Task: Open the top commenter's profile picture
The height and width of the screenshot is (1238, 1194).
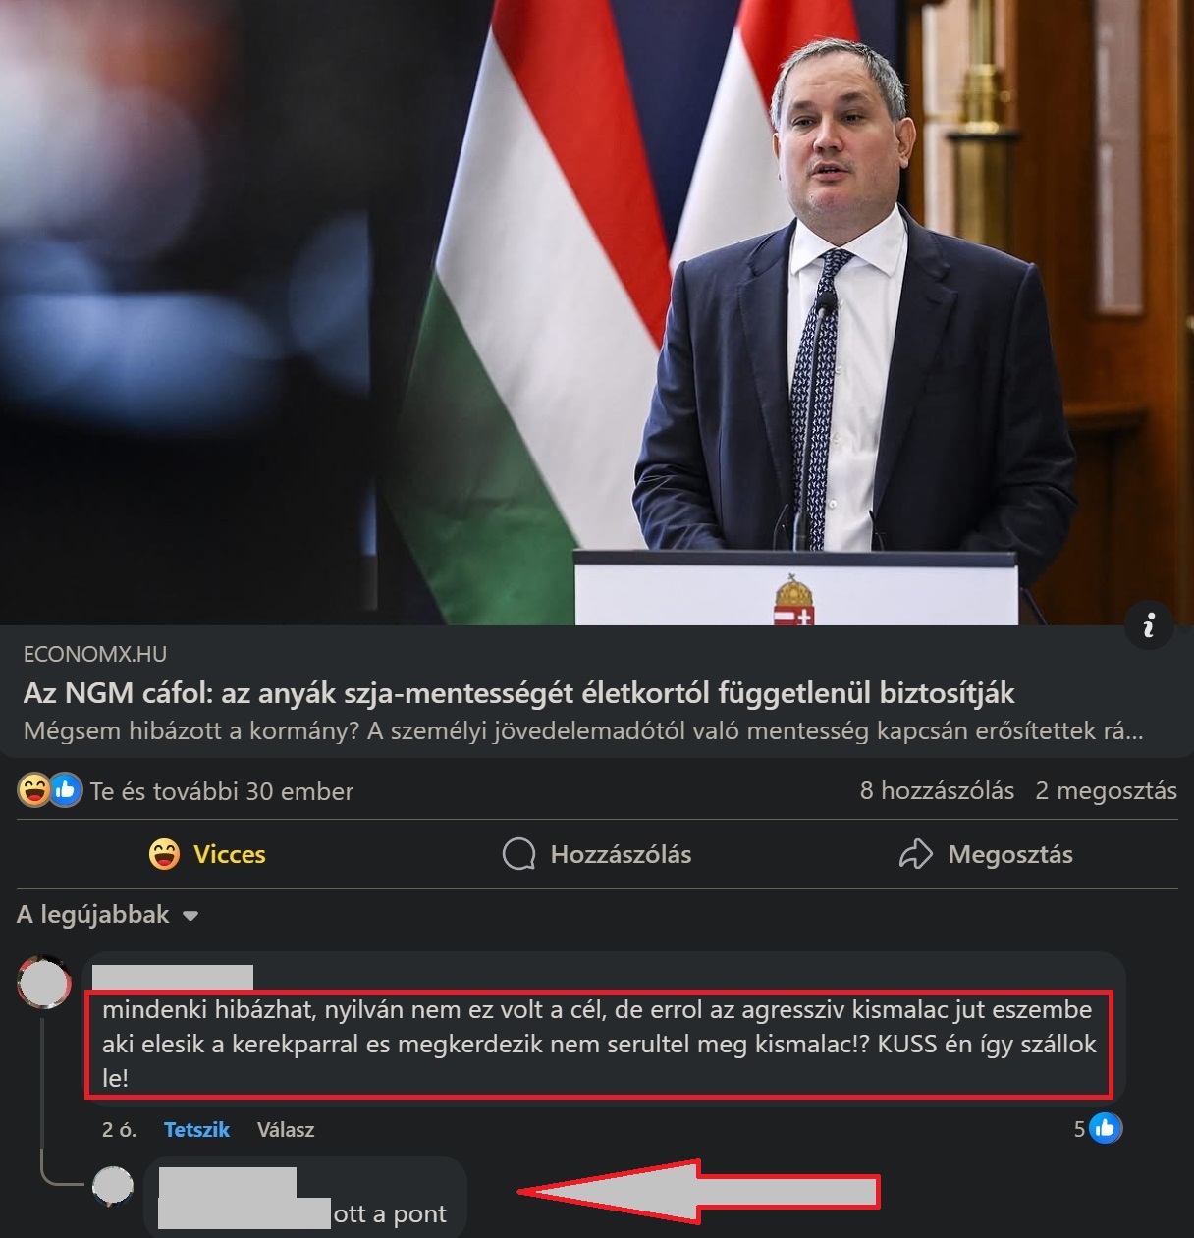Action: (x=44, y=983)
